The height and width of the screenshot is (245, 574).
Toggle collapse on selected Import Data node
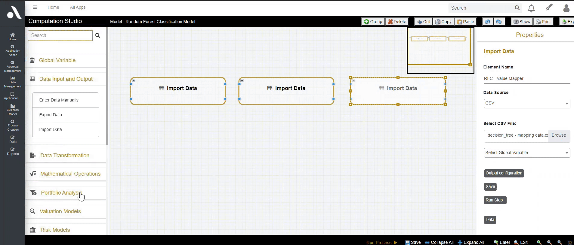(354, 80)
